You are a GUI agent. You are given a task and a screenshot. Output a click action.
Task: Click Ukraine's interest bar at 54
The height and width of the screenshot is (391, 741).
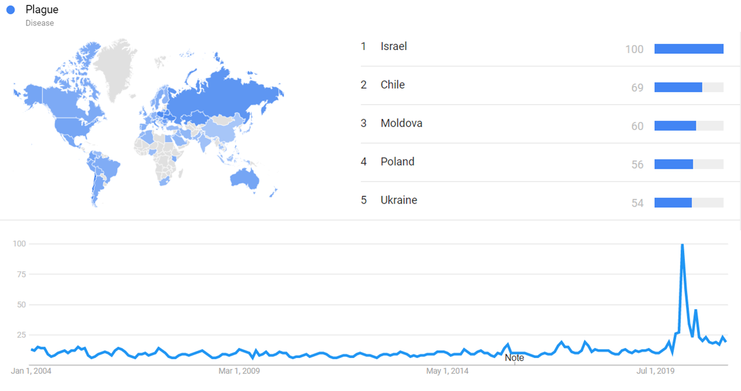[x=673, y=203]
